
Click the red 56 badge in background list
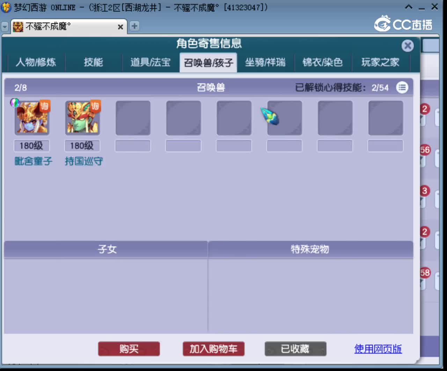[425, 150]
